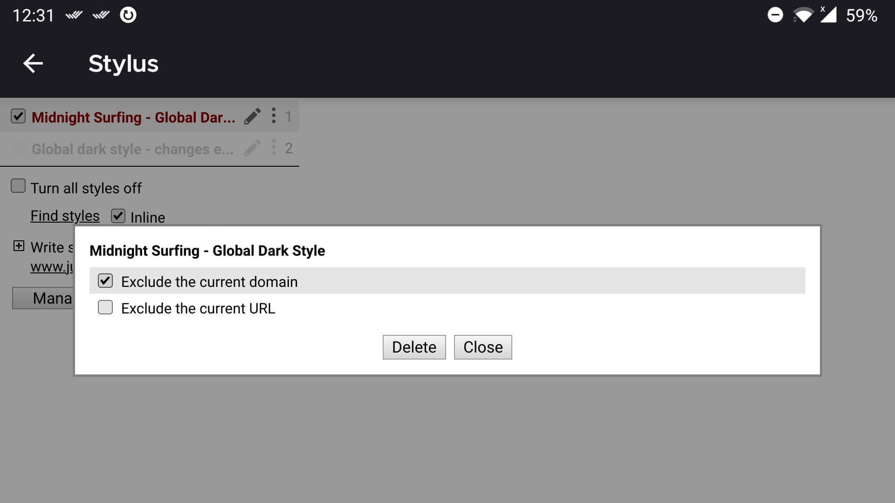The width and height of the screenshot is (895, 503).
Task: Click the pencil edit icon for Midnight Surfing
Action: pos(252,116)
